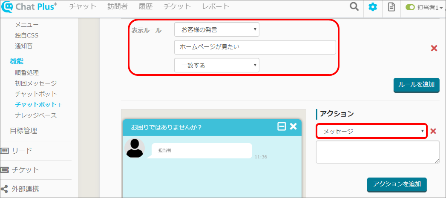
Task: Go to チャット in the top menu
Action: (83, 6)
